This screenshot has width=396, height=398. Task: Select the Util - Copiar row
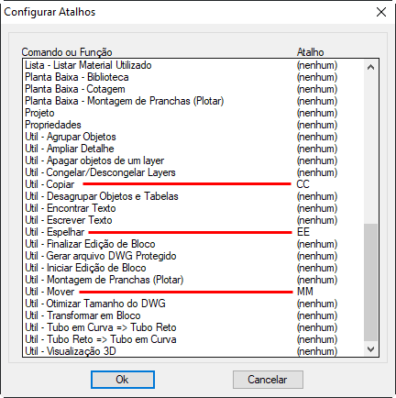pyautogui.click(x=193, y=184)
